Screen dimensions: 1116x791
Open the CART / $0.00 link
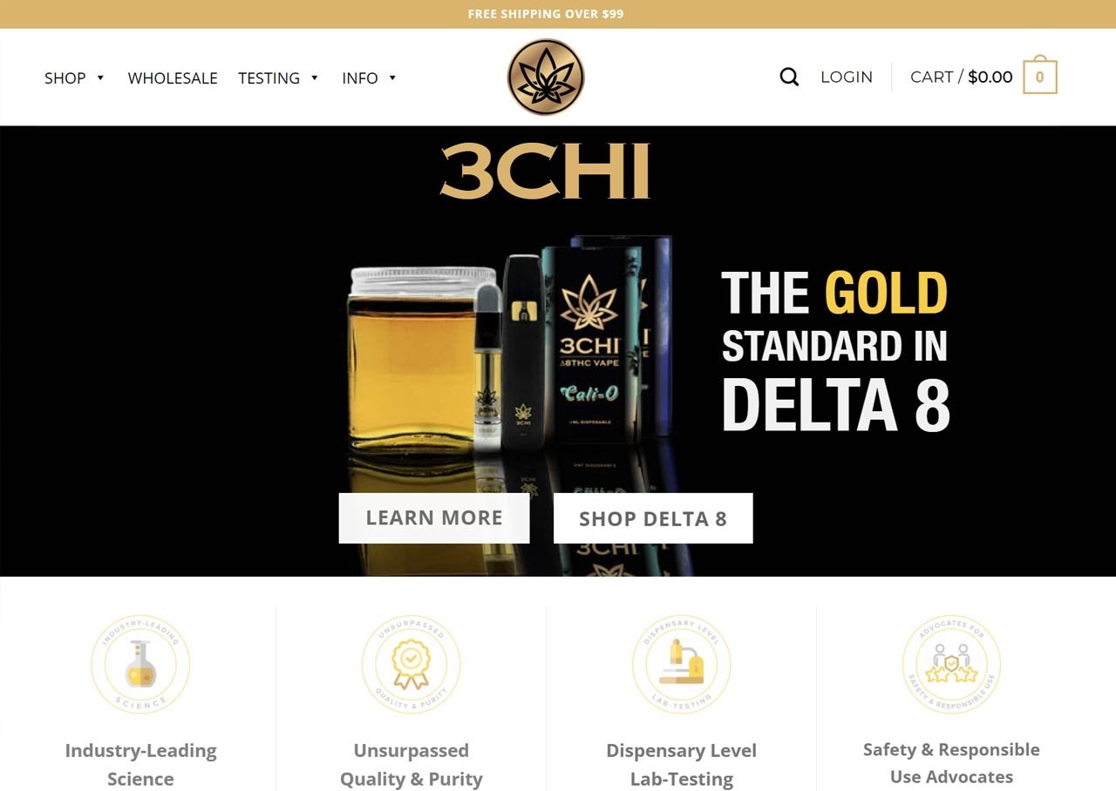962,78
